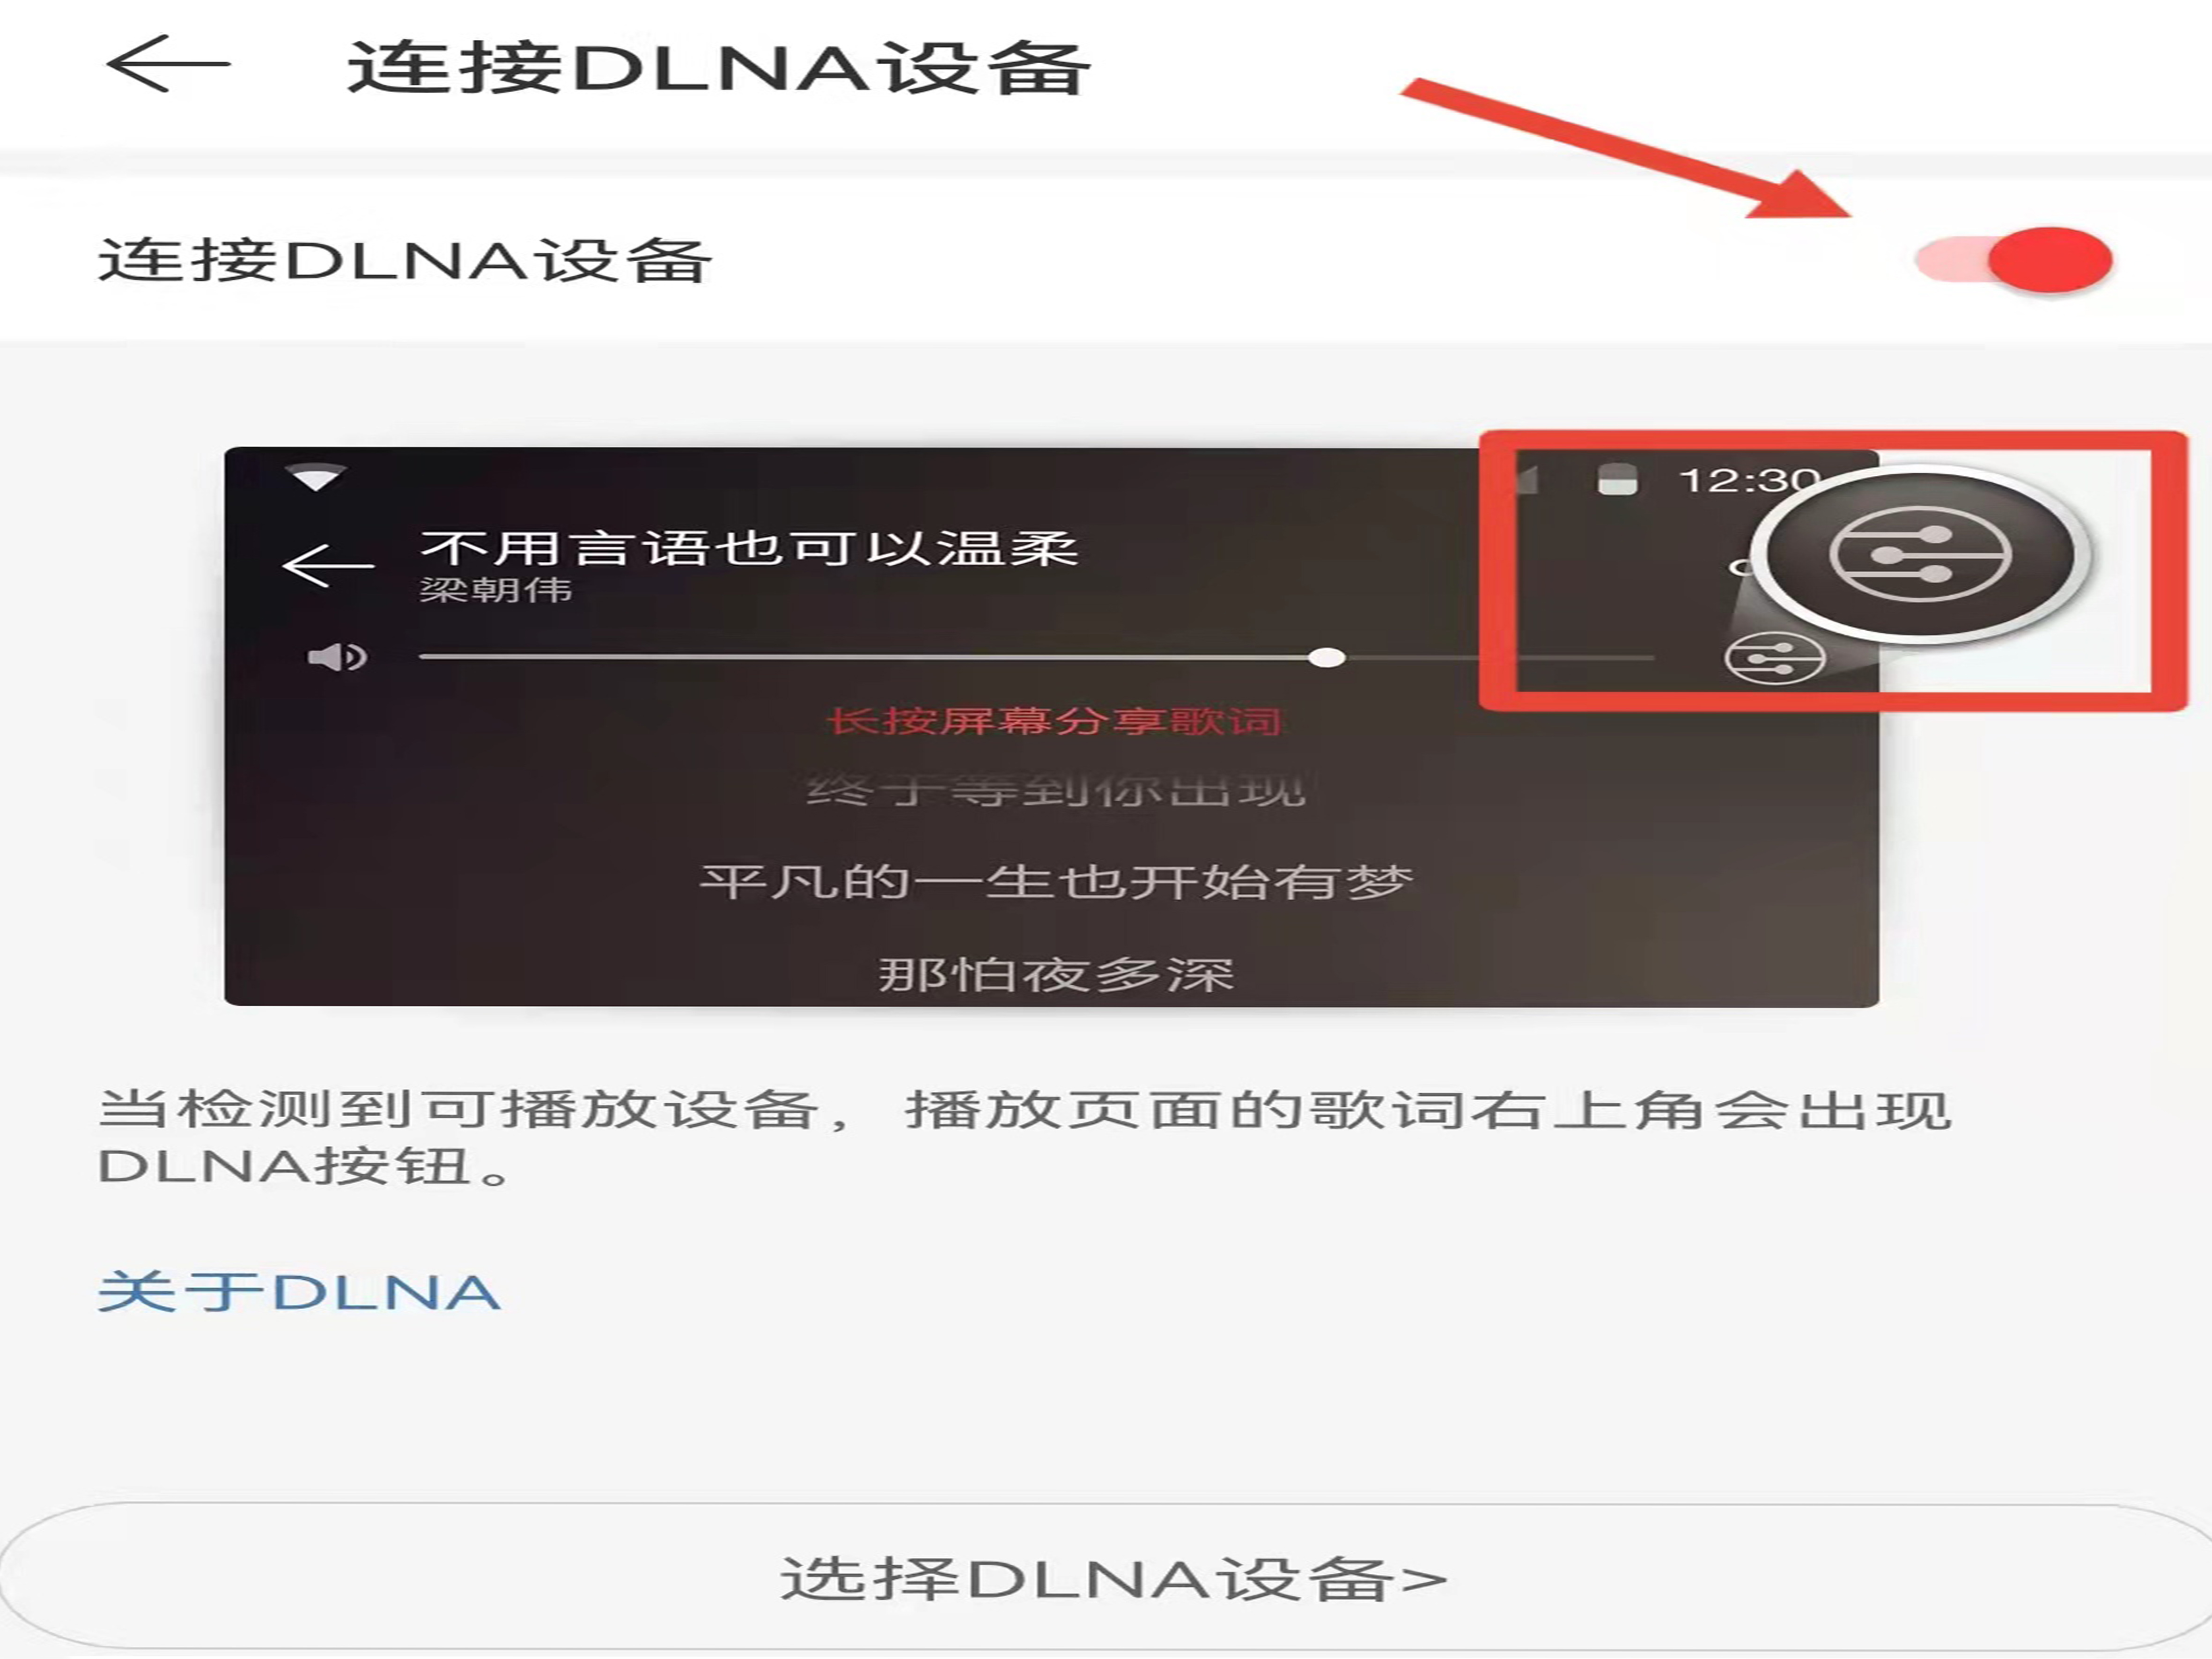This screenshot has height=1659, width=2212.
Task: Click artist name 梁朝伟
Action: (x=496, y=589)
